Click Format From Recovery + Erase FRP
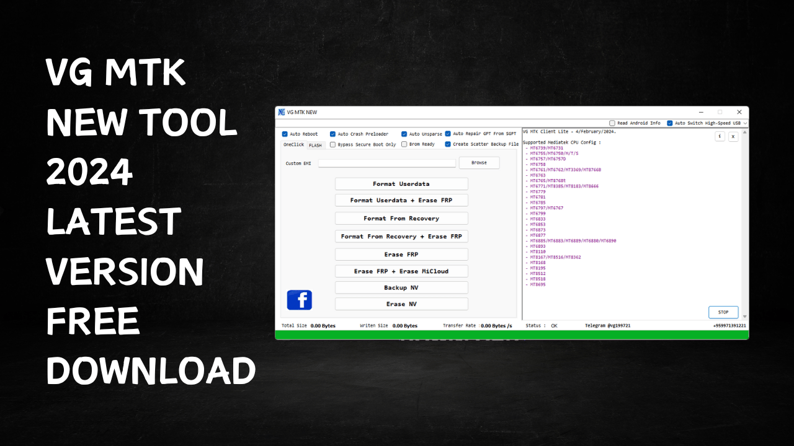This screenshot has width=794, height=446. pos(401,236)
